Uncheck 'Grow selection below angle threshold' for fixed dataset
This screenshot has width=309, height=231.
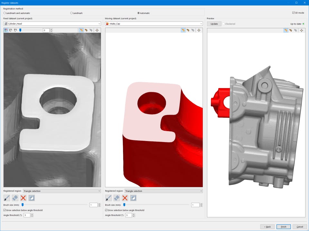tap(5, 210)
